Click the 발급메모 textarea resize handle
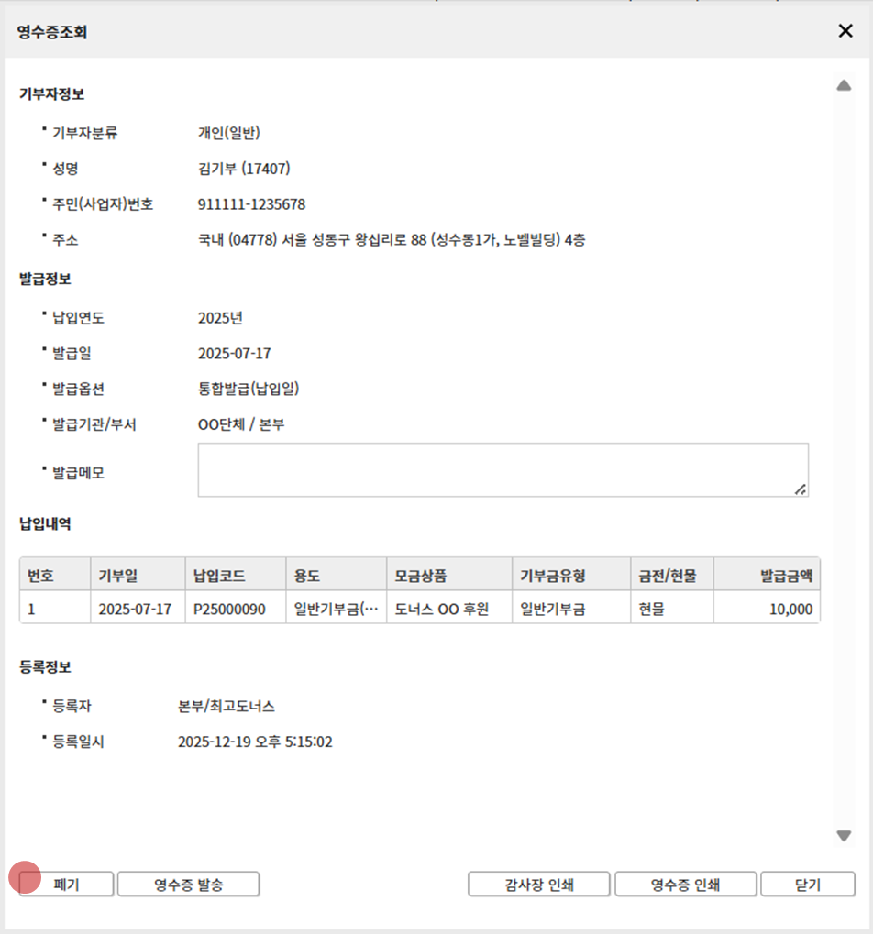Screen dimensions: 873x934 click(801, 489)
